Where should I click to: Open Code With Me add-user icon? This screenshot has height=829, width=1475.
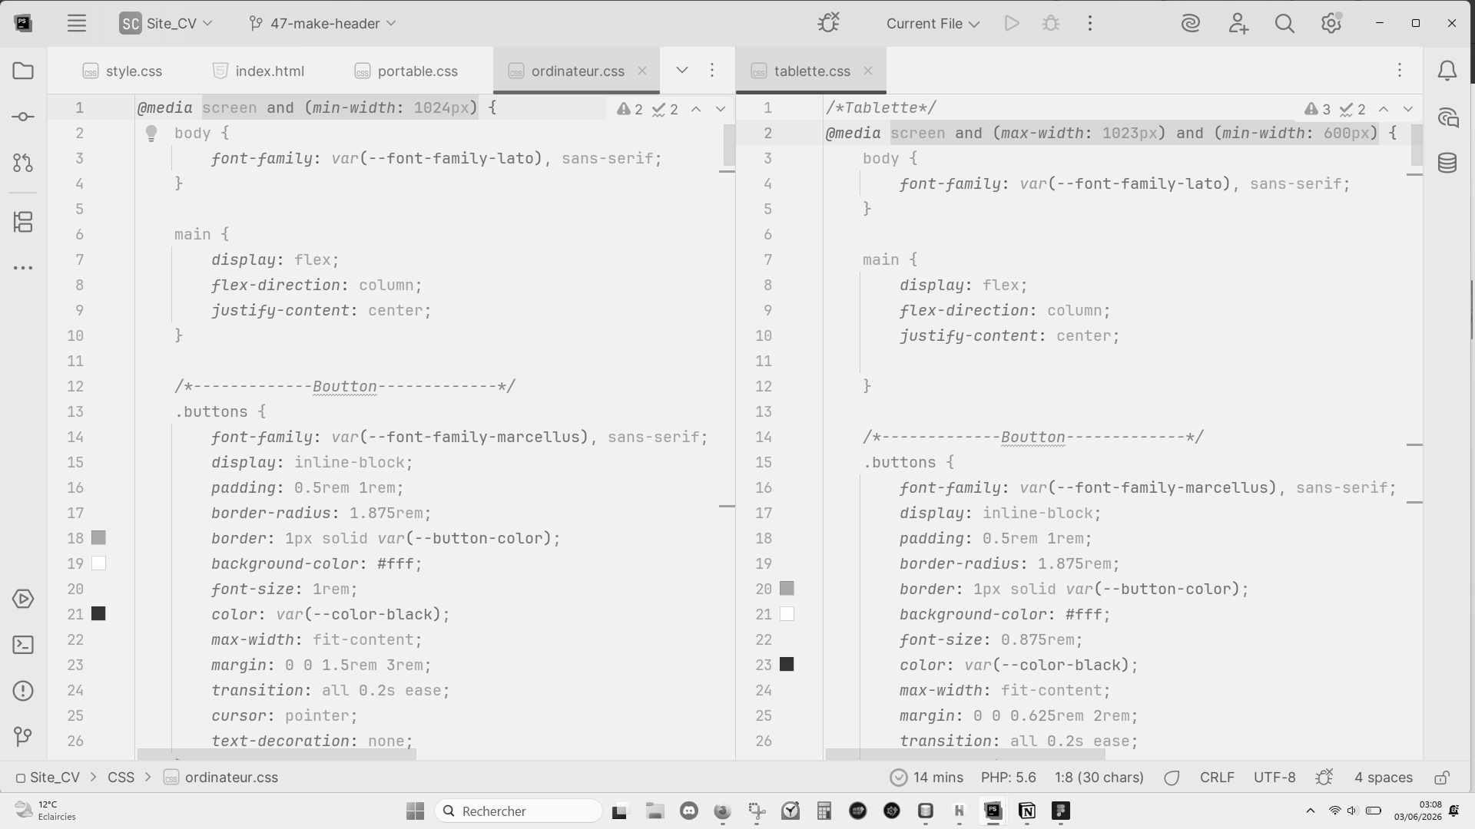1238,23
